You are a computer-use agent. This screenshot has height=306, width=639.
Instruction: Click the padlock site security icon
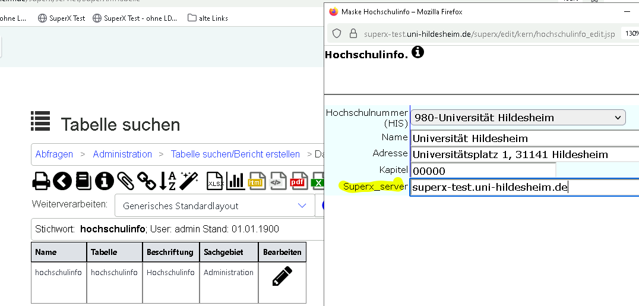(353, 33)
